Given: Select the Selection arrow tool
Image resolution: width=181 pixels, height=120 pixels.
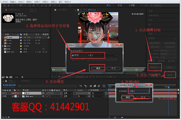Looking at the screenshot, I should pyautogui.click(x=5, y=5).
